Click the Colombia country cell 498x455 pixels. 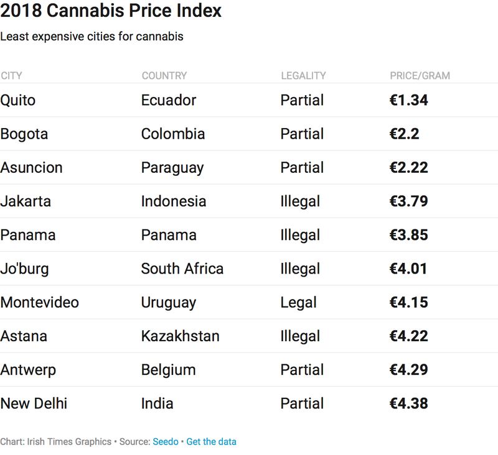(173, 134)
